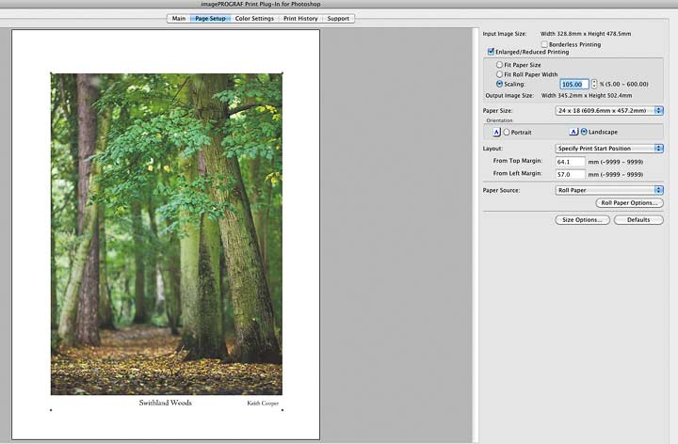
Task: Click the From Left Margin field
Action: click(570, 174)
